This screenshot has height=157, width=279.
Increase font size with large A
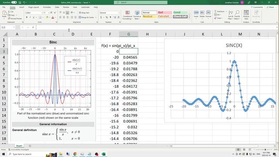[51, 13]
